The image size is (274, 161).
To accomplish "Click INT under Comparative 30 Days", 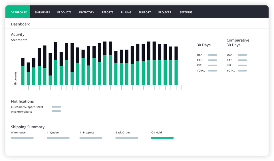I will [x=229, y=65].
